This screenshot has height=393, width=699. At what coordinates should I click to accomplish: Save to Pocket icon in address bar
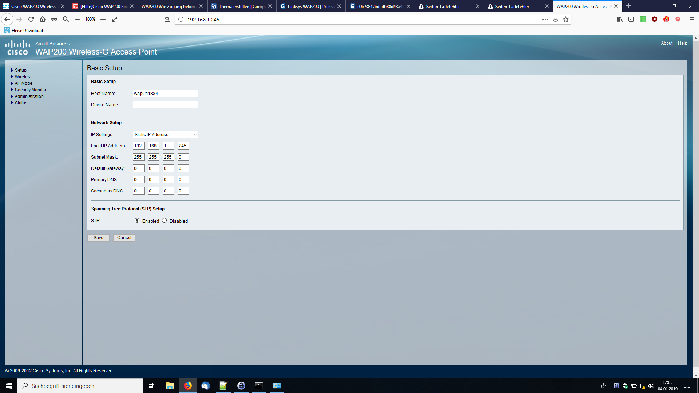pyautogui.click(x=556, y=19)
